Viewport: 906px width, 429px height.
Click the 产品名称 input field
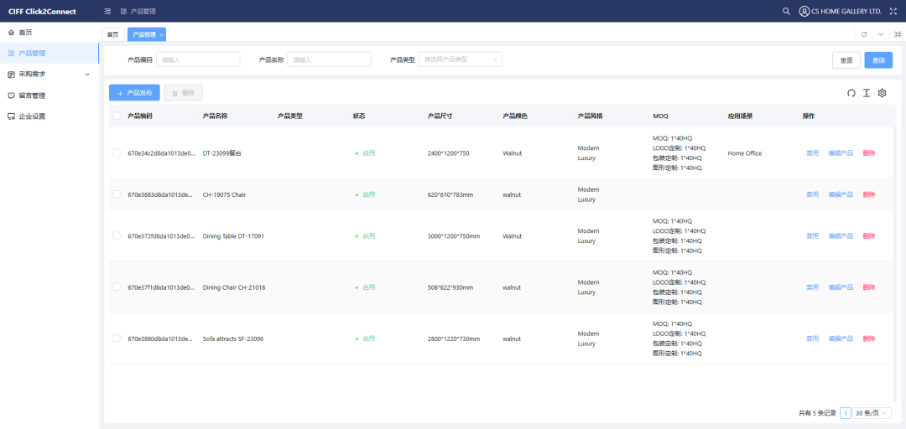point(329,59)
